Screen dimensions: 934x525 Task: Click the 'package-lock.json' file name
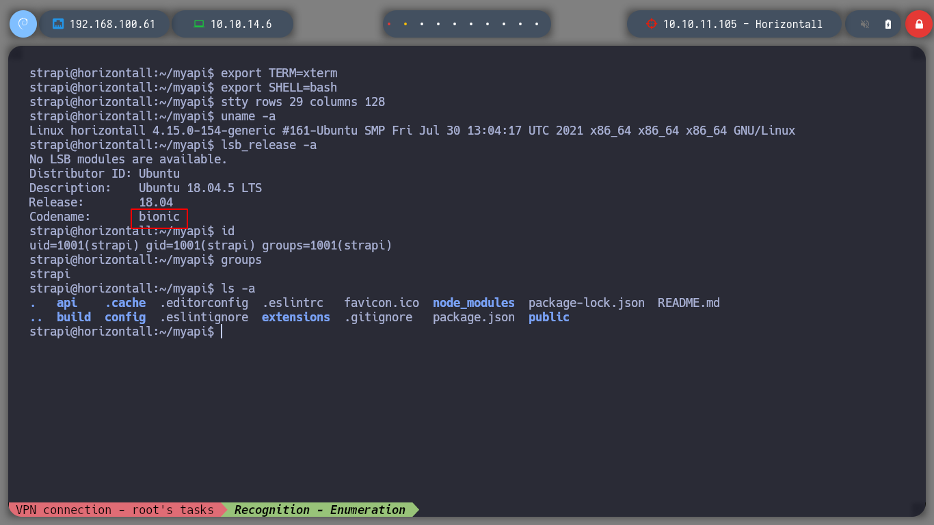(587, 303)
